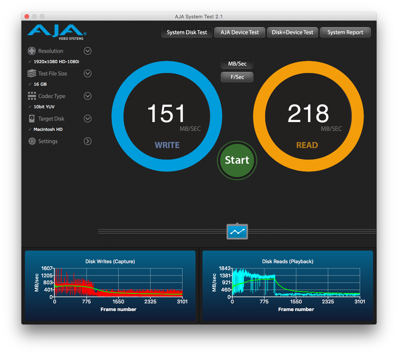Image resolution: width=398 pixels, height=355 pixels.
Task: Click the Disk Reads (Playback) graph
Action: pyautogui.click(x=287, y=285)
